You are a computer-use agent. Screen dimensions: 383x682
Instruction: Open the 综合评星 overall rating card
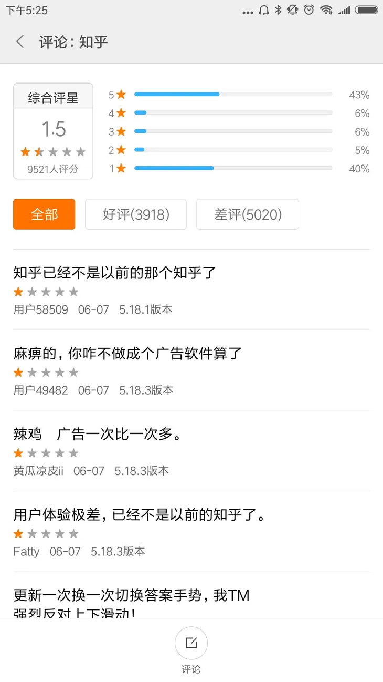(53, 131)
